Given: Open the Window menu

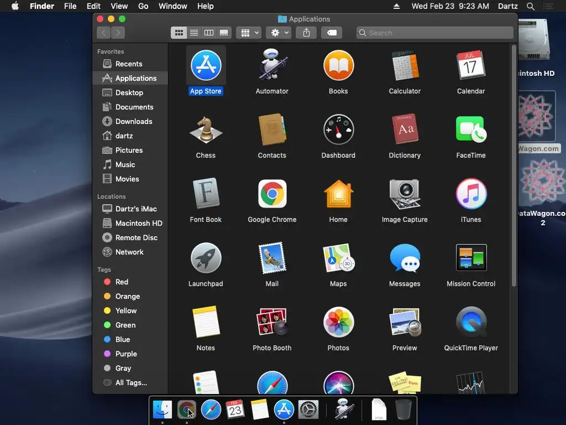Looking at the screenshot, I should click(173, 6).
